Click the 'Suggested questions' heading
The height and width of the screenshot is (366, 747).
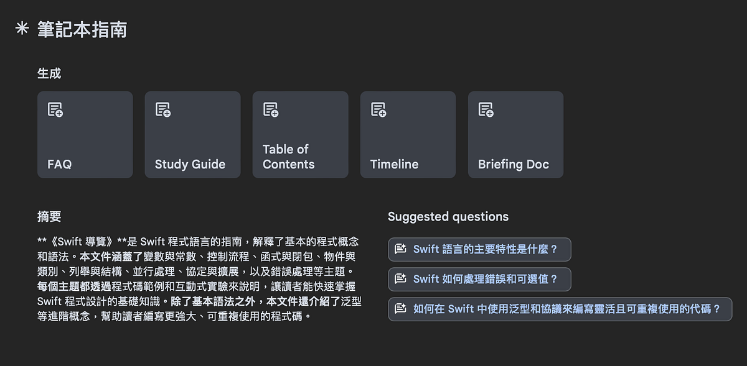pos(448,216)
